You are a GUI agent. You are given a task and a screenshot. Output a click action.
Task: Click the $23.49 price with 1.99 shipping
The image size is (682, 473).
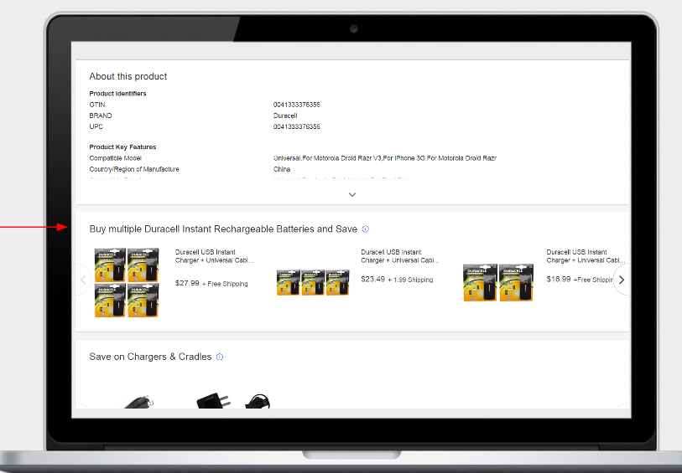(x=373, y=279)
